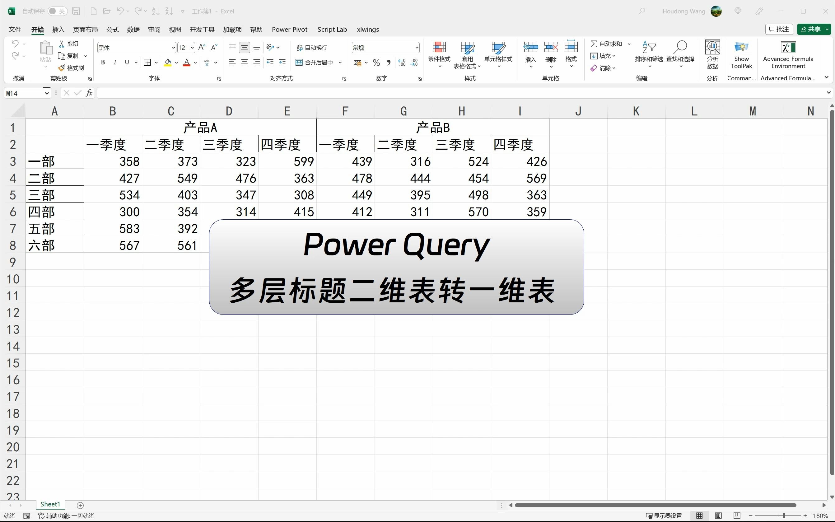The height and width of the screenshot is (522, 835).
Task: Click the AutoSum icon
Action: 594,44
